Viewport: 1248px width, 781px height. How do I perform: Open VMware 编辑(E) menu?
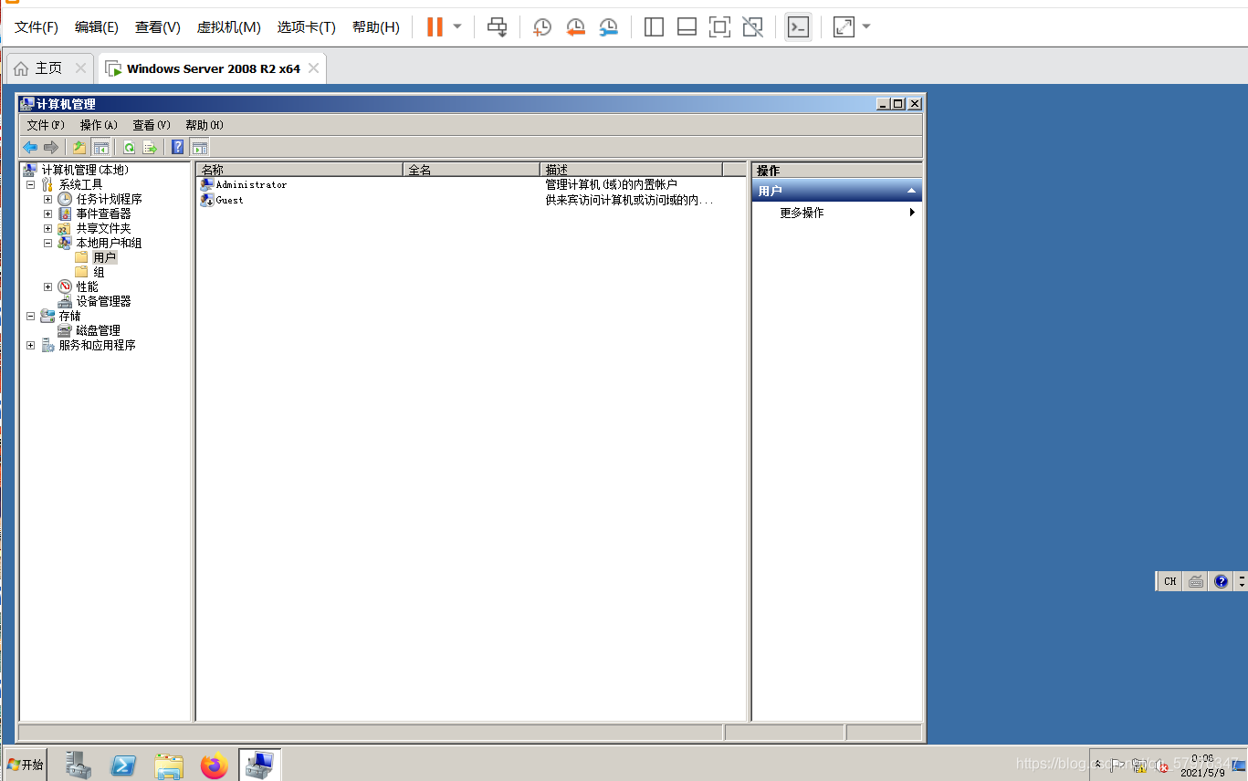(x=97, y=27)
